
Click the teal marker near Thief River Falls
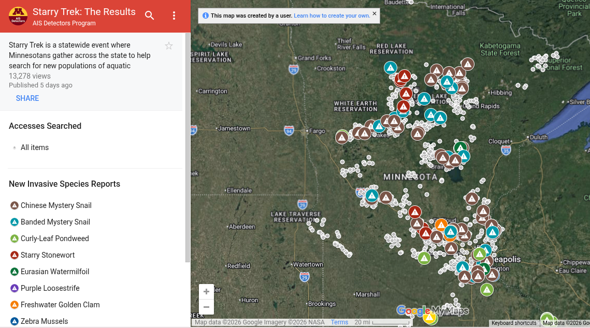391,68
